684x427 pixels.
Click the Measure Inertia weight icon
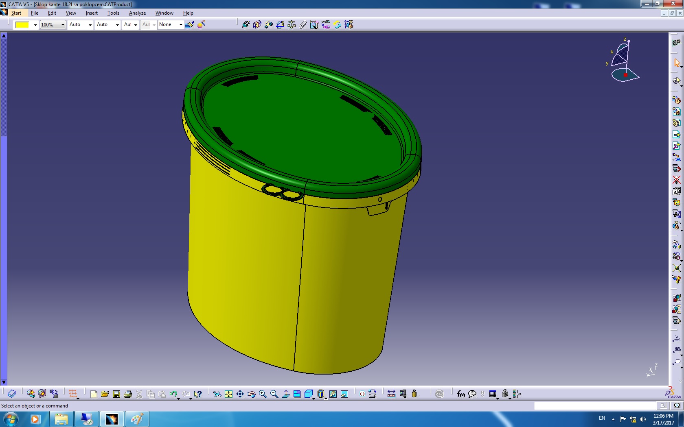[414, 394]
